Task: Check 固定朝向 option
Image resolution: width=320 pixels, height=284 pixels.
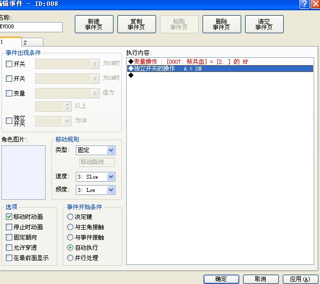Action: pyautogui.click(x=9, y=237)
